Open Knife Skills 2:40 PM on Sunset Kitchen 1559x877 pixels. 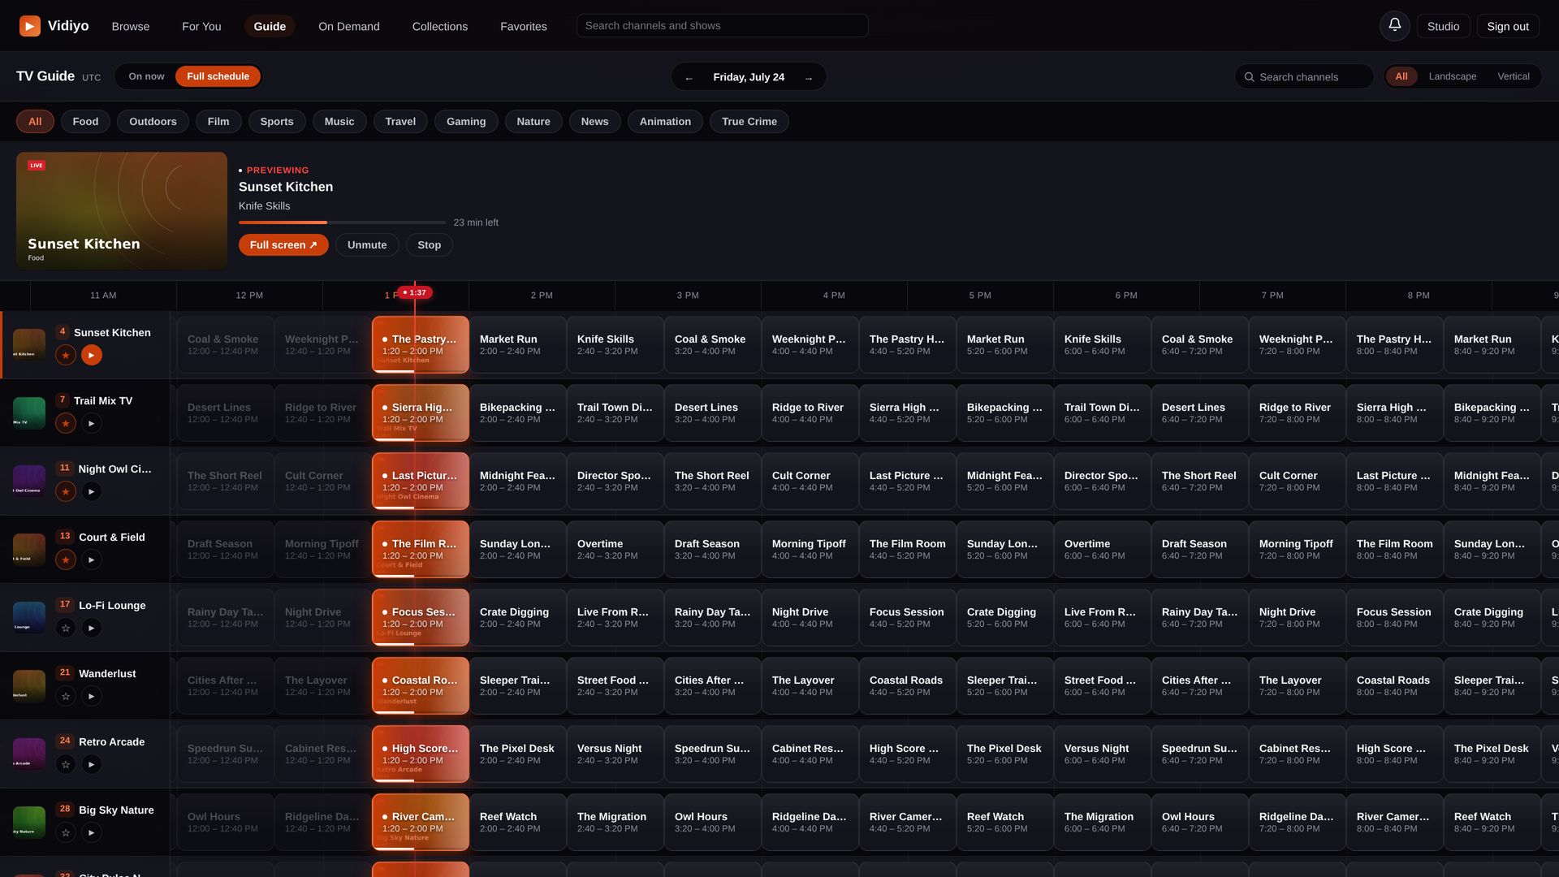pyautogui.click(x=615, y=344)
